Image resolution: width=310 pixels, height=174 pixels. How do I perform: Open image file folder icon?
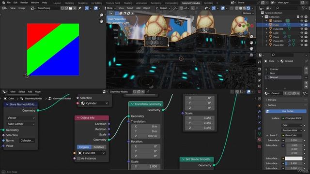70,8
